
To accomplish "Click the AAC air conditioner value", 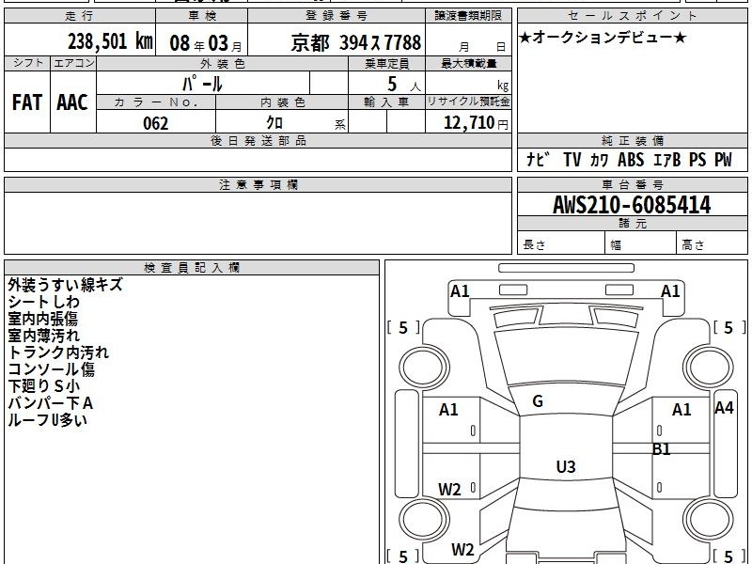I will tap(72, 102).
